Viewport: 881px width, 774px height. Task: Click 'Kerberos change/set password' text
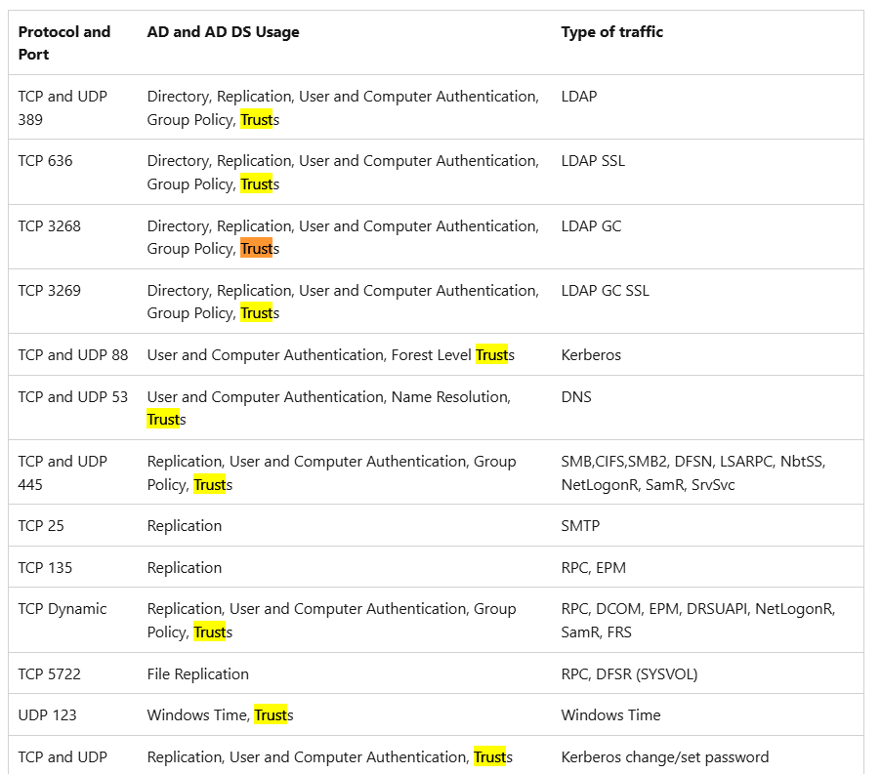(665, 757)
